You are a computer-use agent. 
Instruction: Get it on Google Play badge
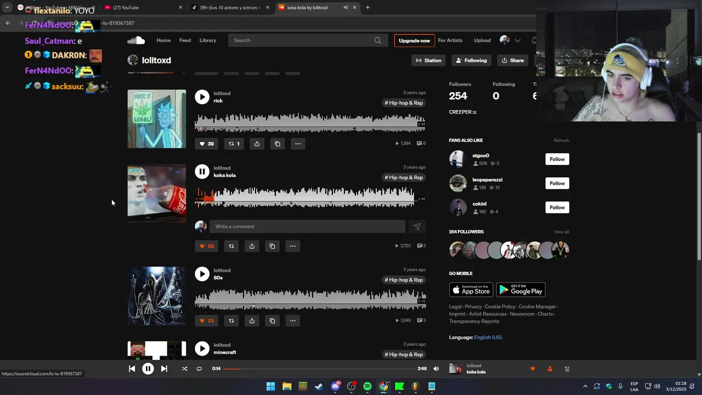click(520, 290)
